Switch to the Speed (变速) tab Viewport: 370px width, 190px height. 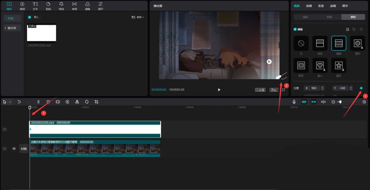[x=321, y=6]
